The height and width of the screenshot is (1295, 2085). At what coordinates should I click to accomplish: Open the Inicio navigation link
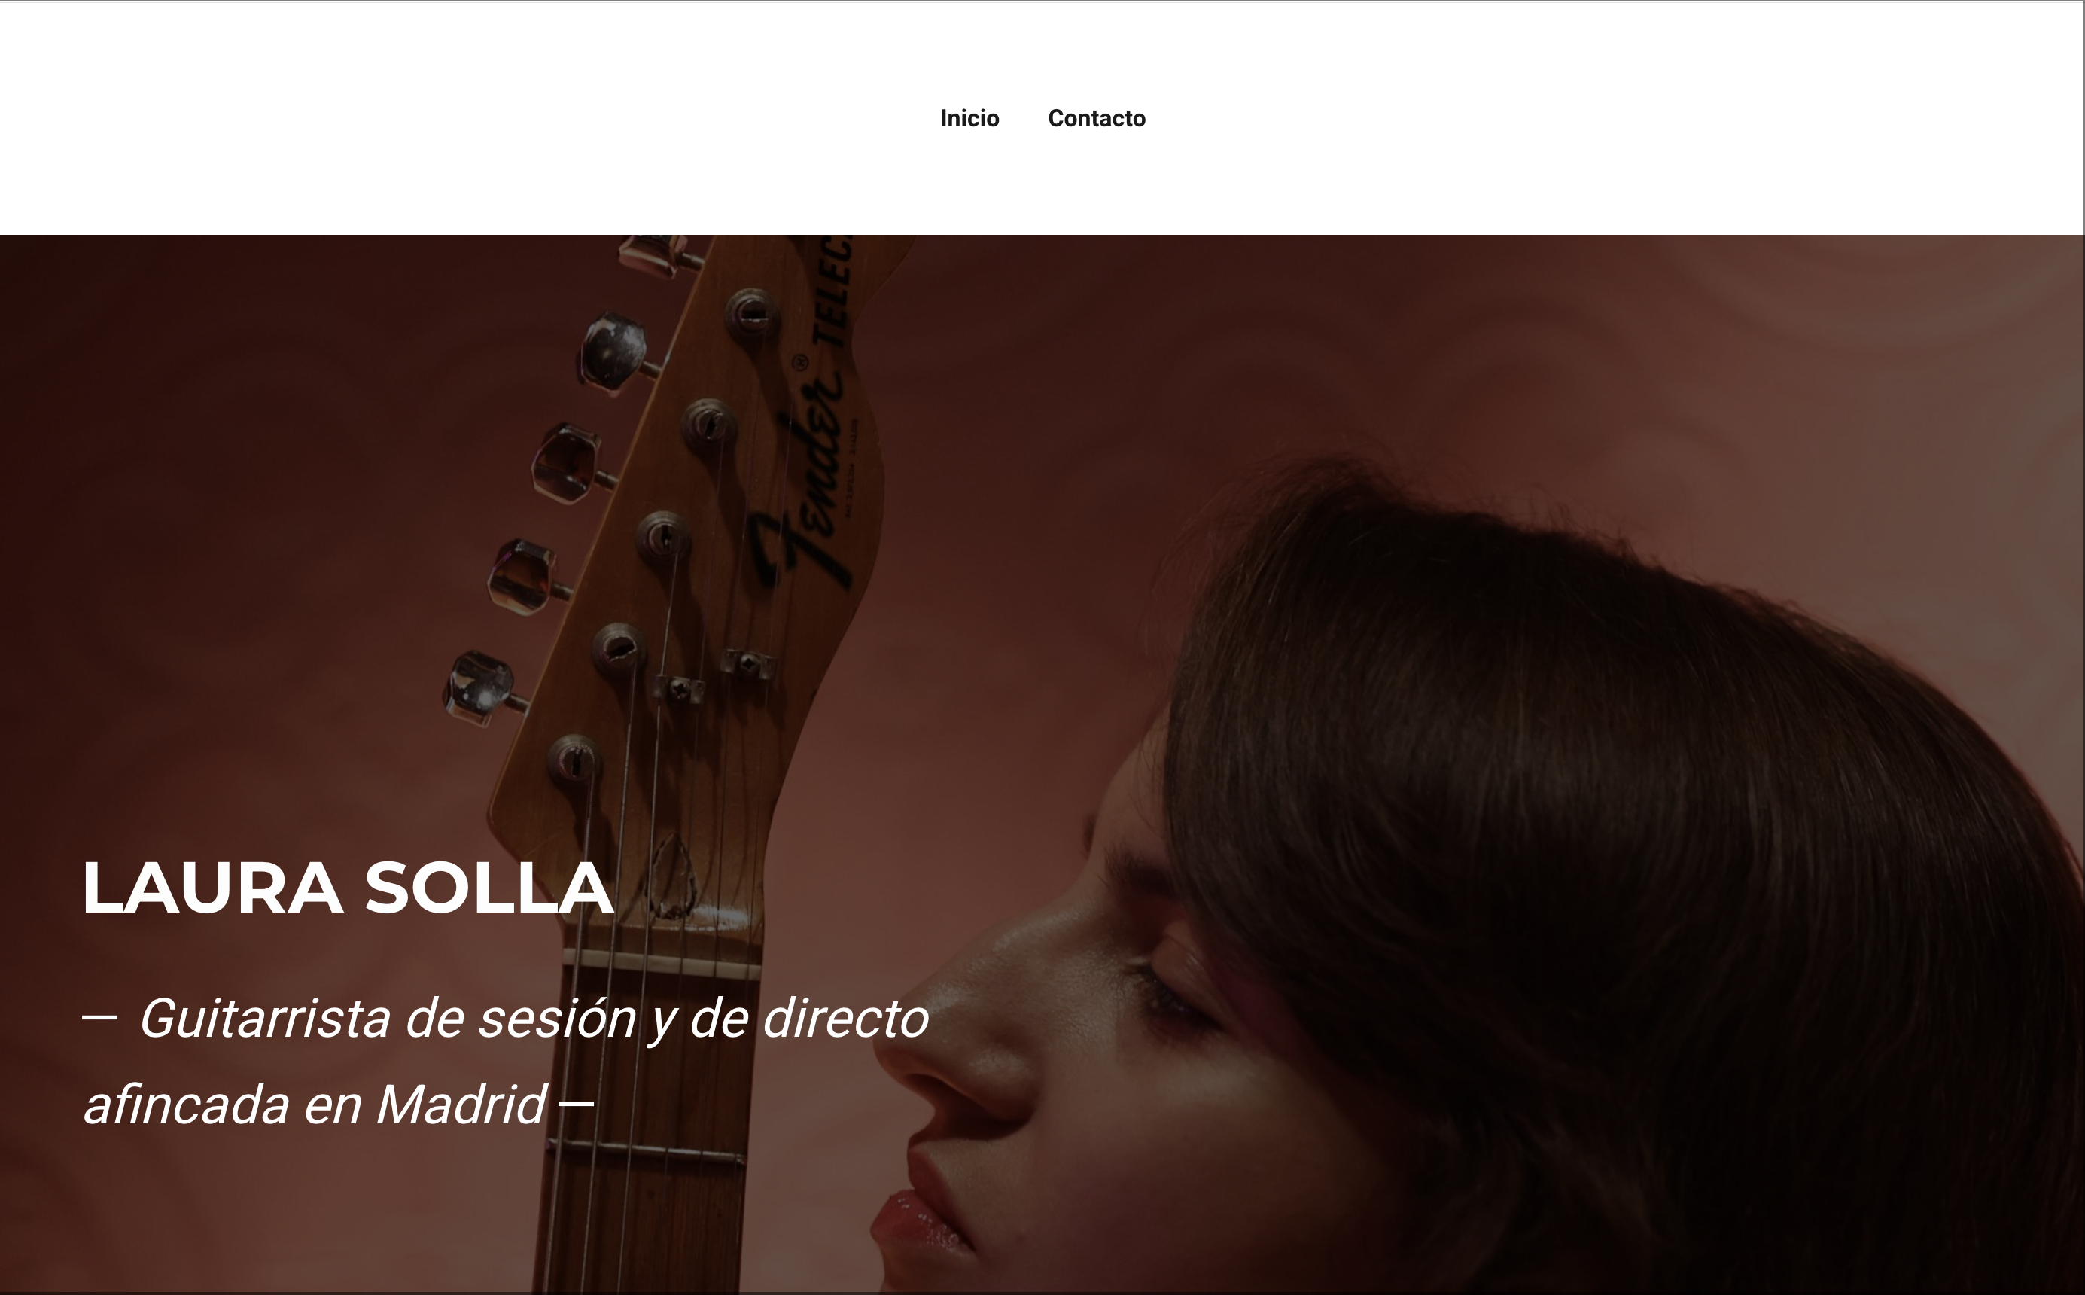[969, 118]
